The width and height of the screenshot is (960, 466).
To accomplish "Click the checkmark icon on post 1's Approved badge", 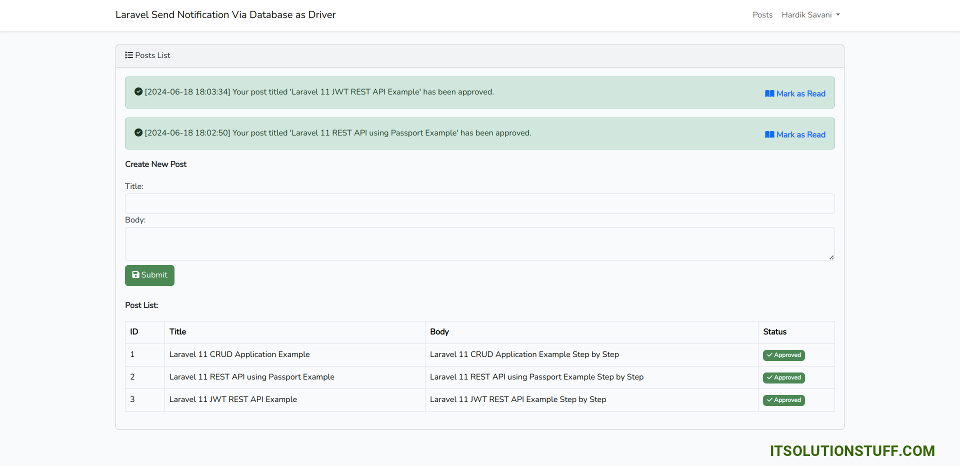I will point(769,355).
